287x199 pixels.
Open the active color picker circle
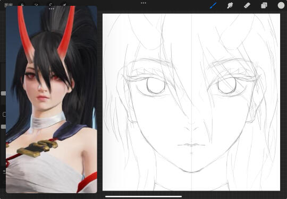(x=281, y=5)
